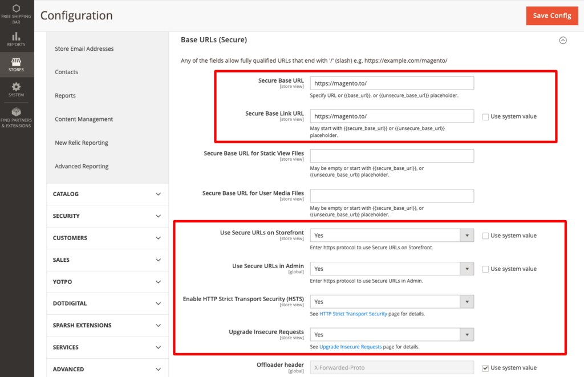Click the Save Config button
Viewport: 584px width, 377px height.
point(552,15)
